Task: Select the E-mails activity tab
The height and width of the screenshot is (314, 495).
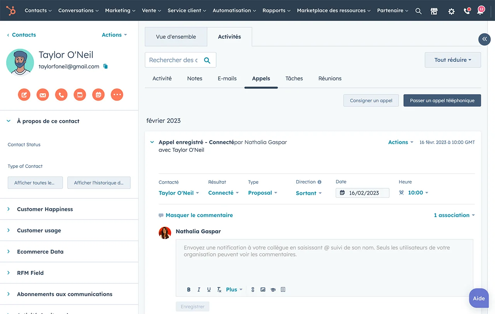Action: [227, 78]
